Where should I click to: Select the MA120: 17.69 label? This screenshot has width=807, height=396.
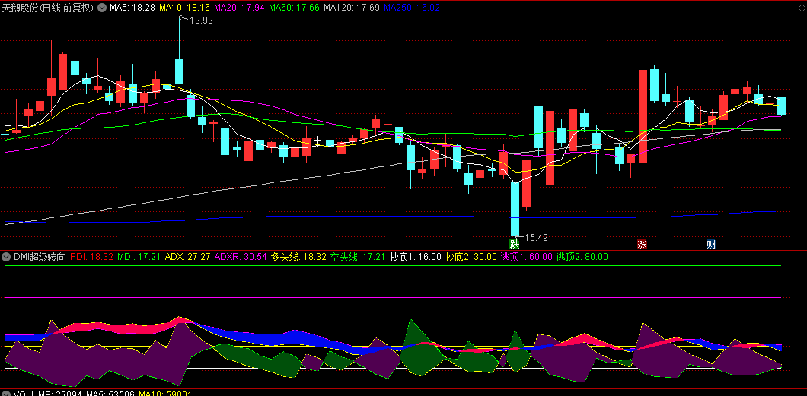[x=352, y=8]
